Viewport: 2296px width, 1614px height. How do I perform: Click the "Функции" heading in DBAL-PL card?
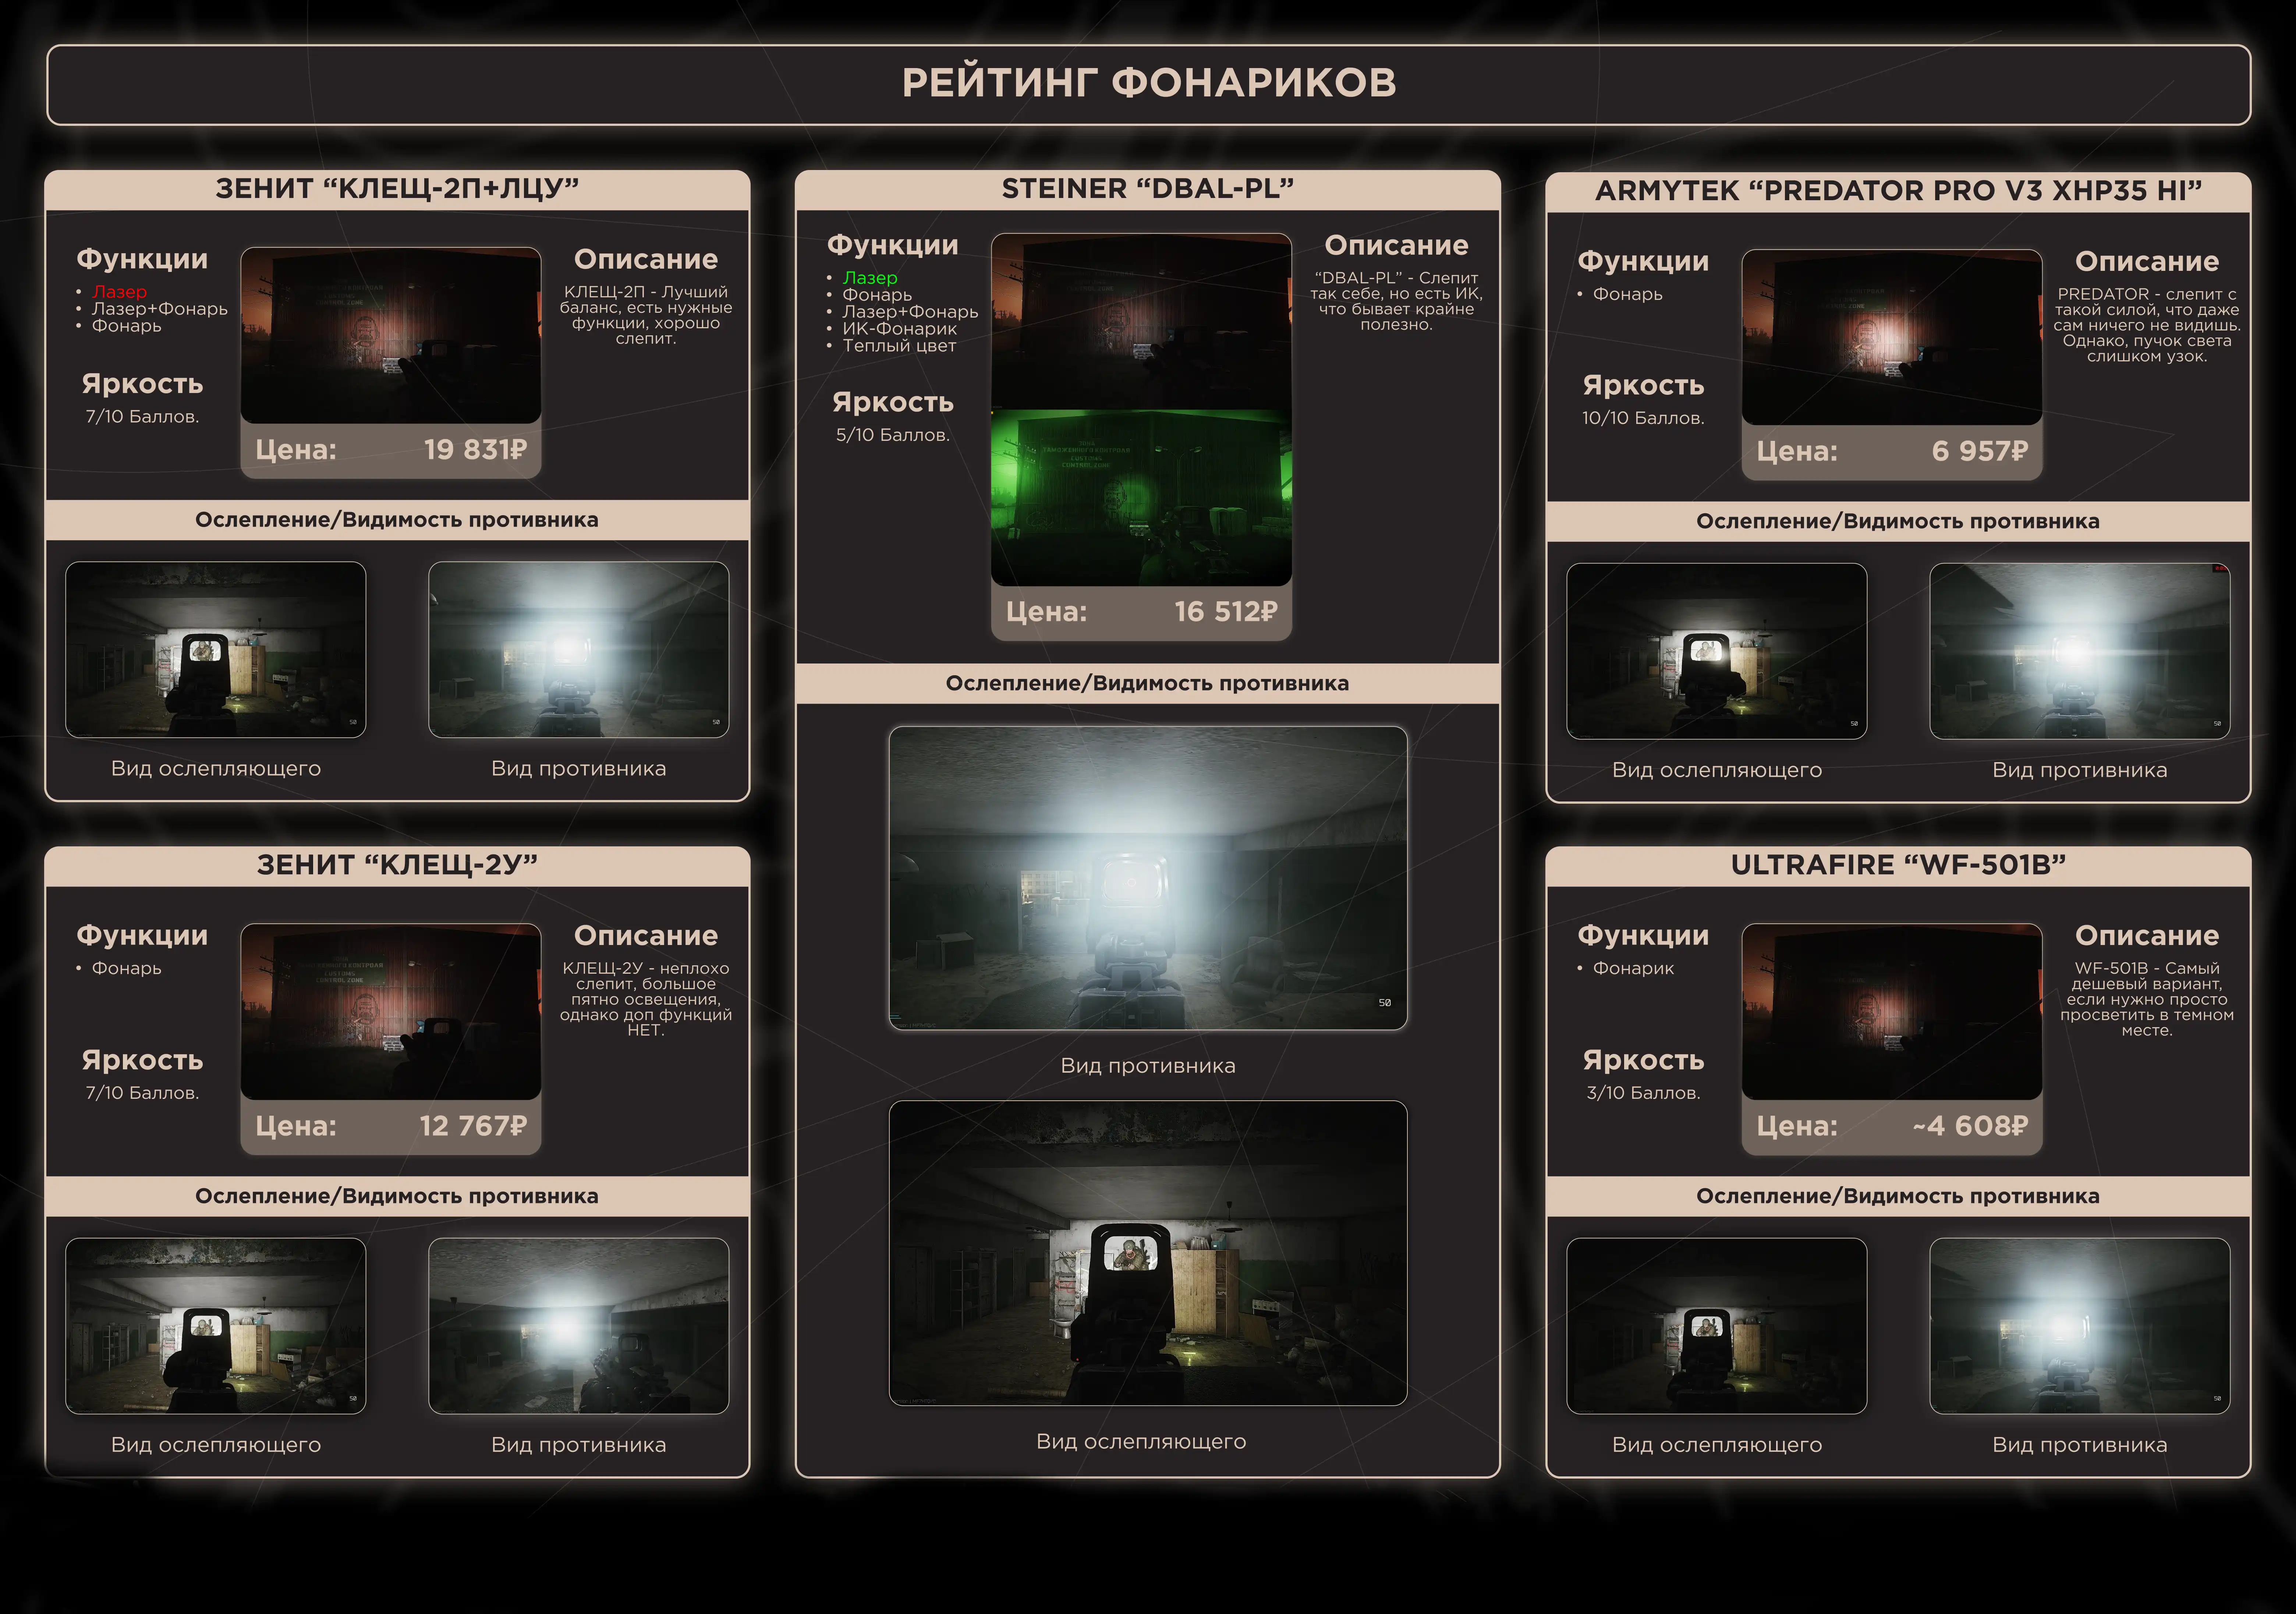(x=893, y=245)
